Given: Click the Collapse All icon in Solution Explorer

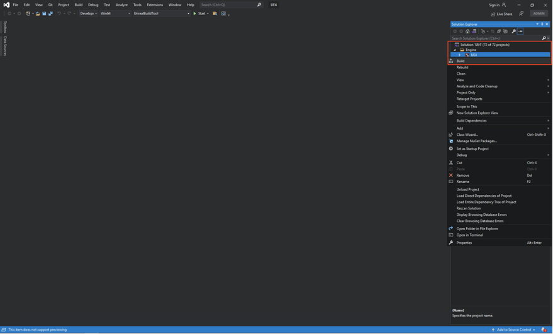Looking at the screenshot, I should pyautogui.click(x=499, y=31).
